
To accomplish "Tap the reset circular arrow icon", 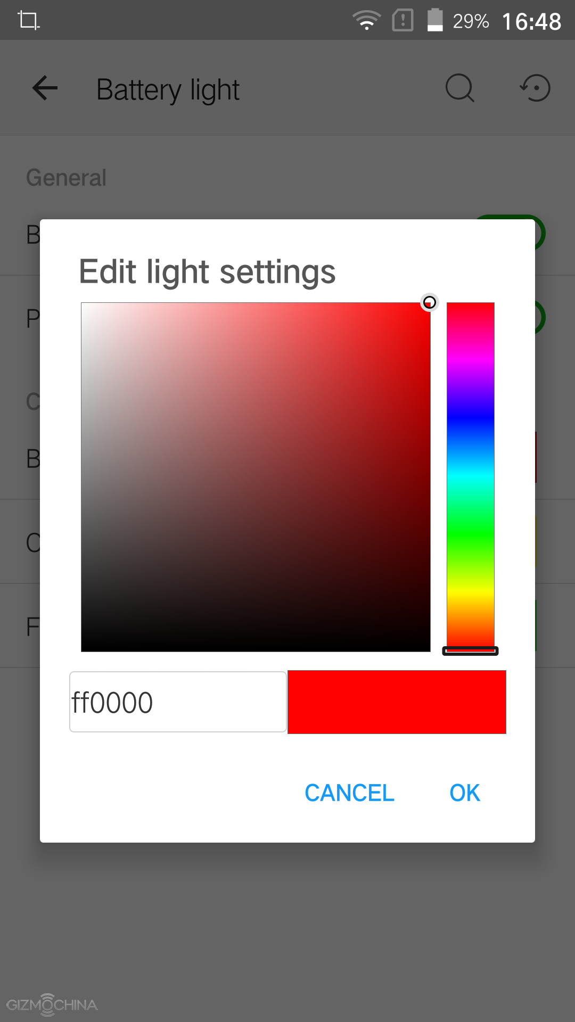I will [x=535, y=88].
